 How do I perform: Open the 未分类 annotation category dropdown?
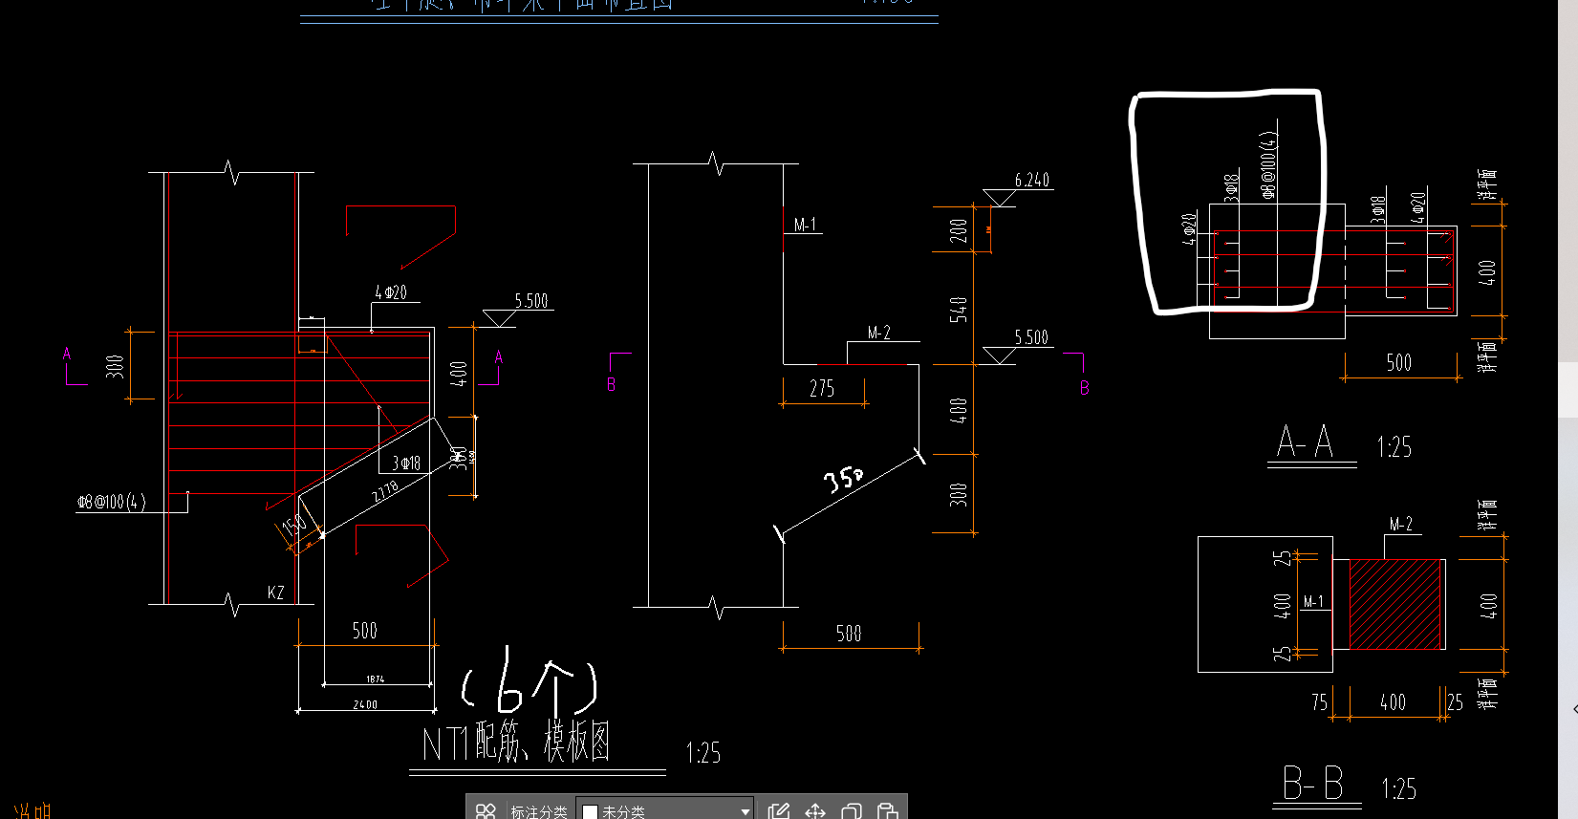click(665, 810)
